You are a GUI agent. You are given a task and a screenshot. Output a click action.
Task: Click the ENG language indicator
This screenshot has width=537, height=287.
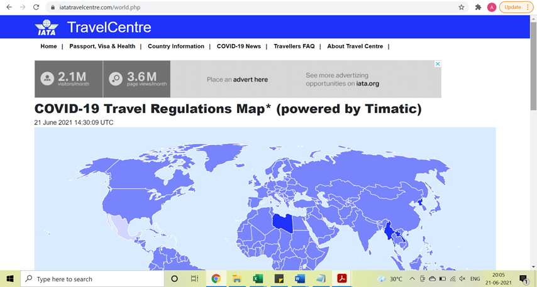(475, 279)
